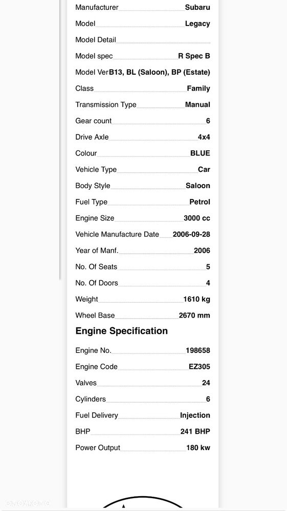Click the Class value Family
287x511 pixels.
coord(198,88)
